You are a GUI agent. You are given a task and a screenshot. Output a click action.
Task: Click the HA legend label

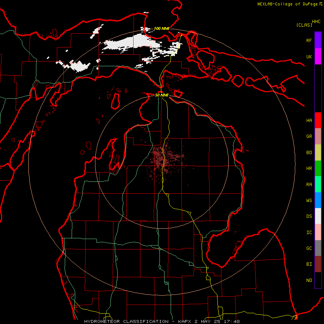tap(309, 120)
